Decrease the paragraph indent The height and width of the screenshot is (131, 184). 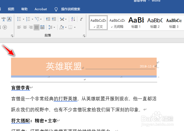pos(48,19)
